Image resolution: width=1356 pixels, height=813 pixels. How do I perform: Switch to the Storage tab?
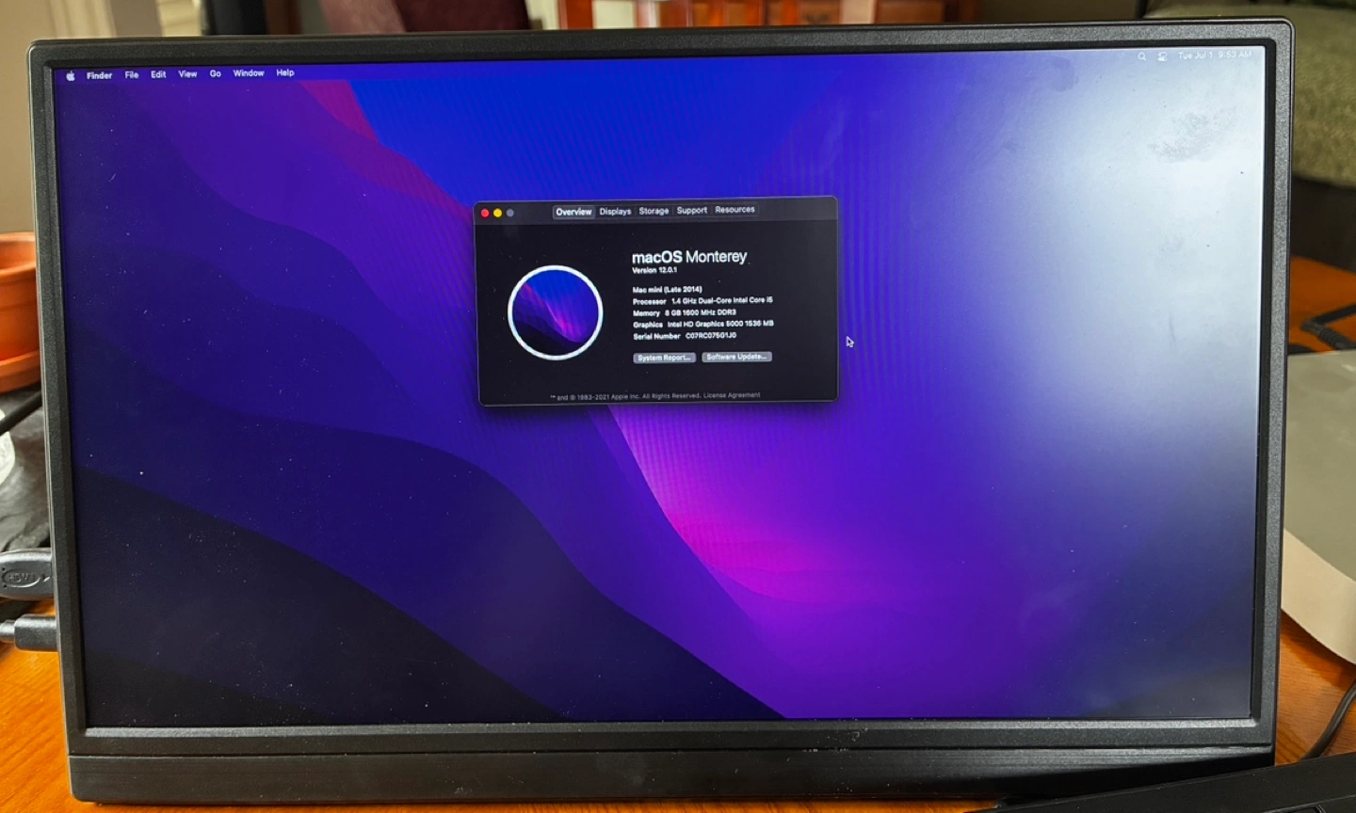pyautogui.click(x=654, y=211)
